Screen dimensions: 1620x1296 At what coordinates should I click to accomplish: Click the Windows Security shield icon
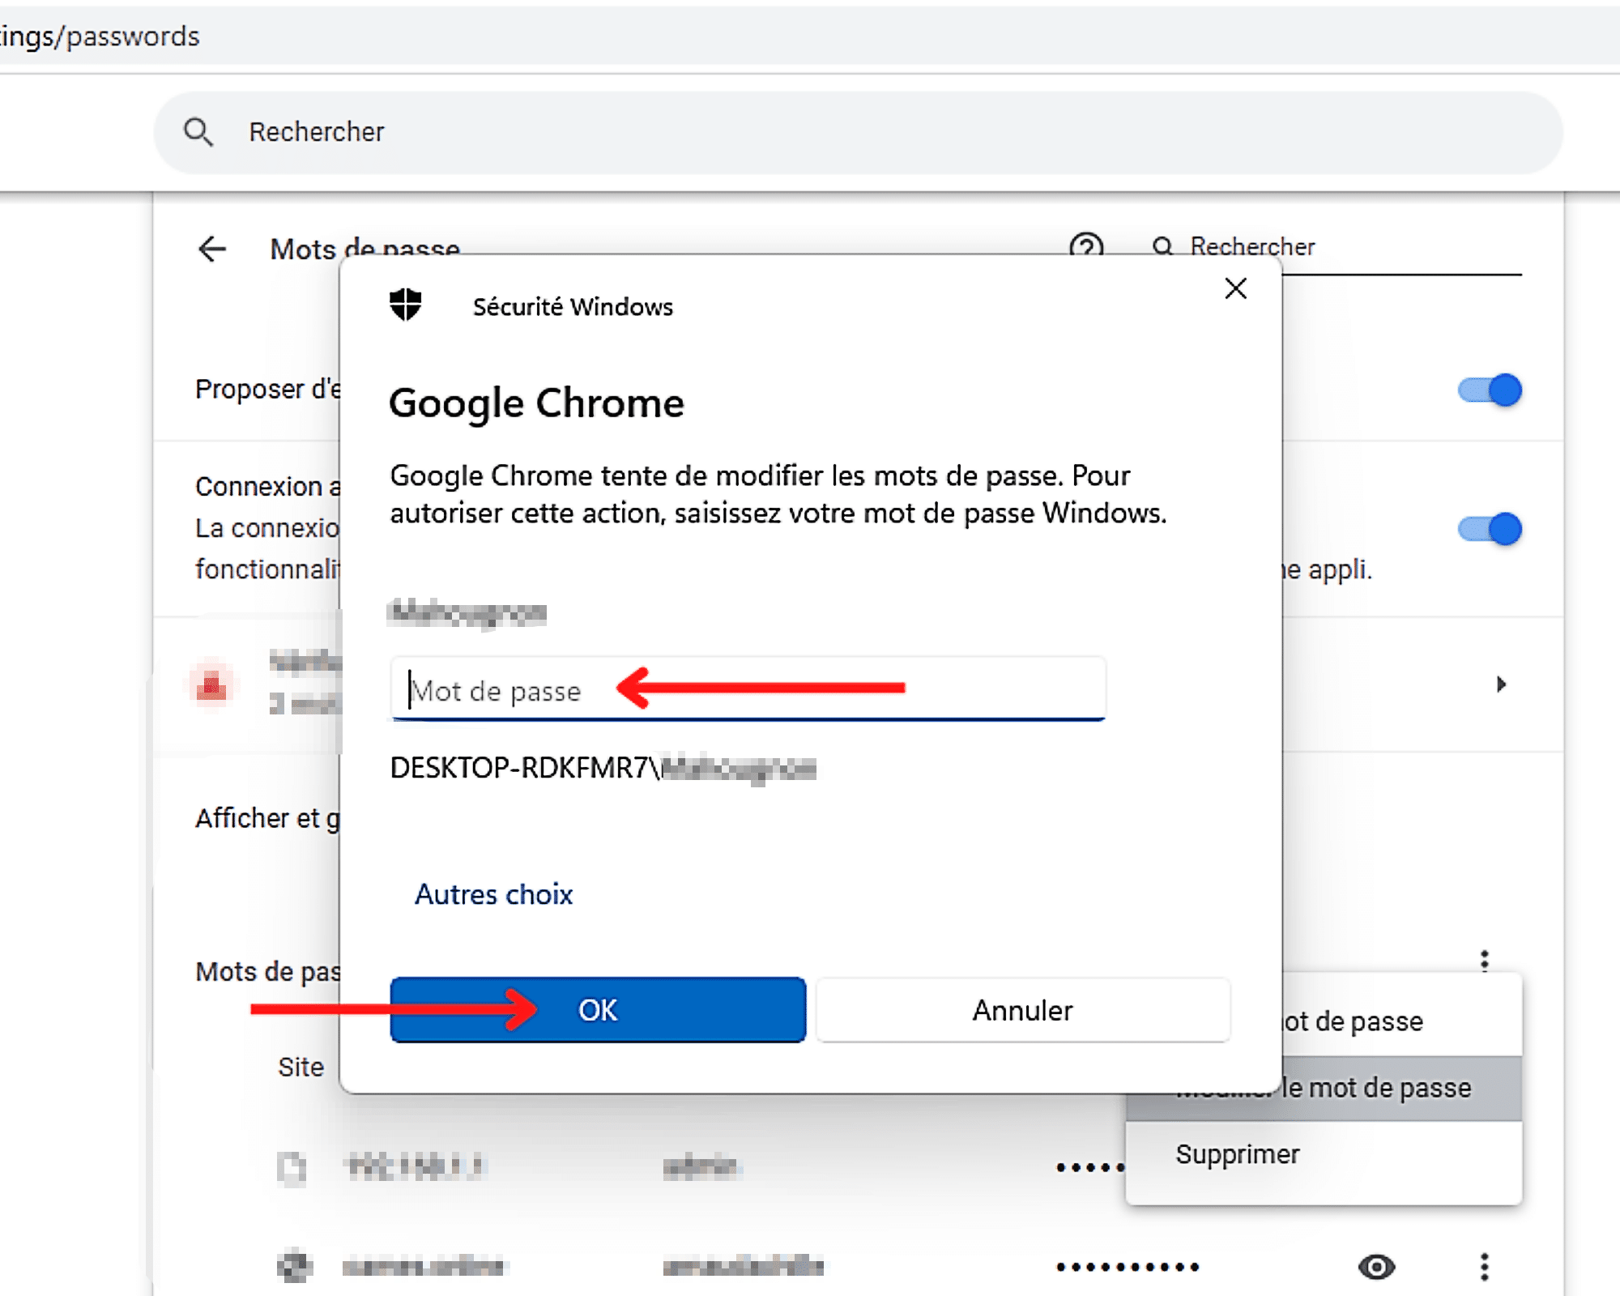(x=405, y=305)
